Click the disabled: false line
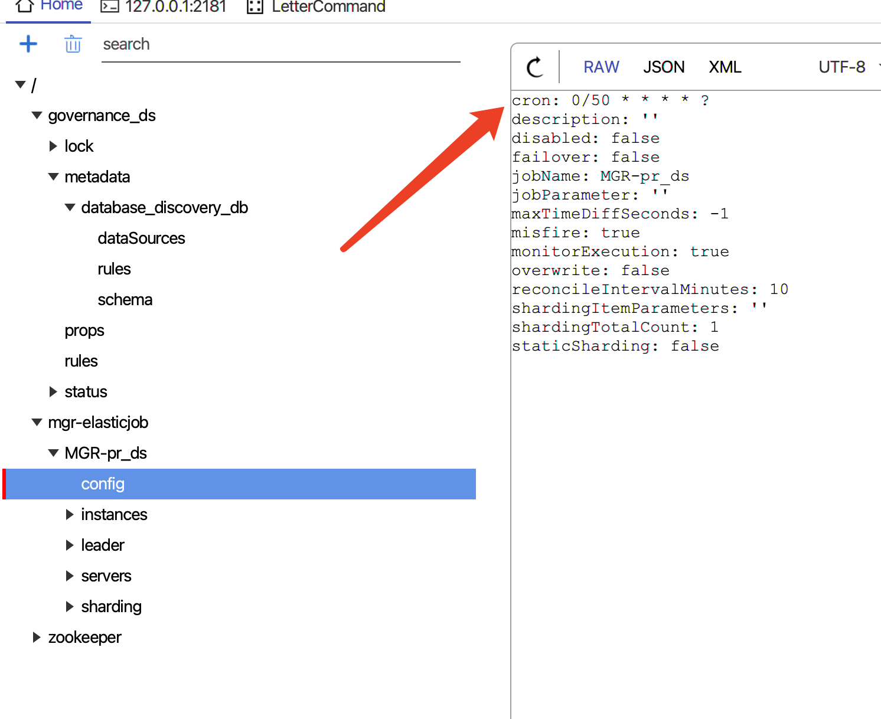 pyautogui.click(x=586, y=138)
